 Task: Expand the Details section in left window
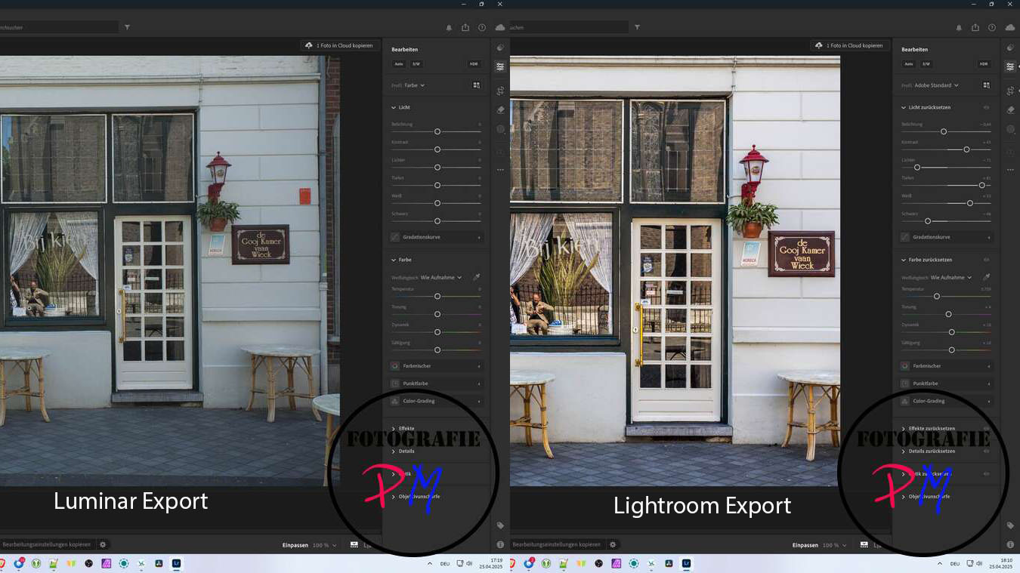tap(394, 451)
